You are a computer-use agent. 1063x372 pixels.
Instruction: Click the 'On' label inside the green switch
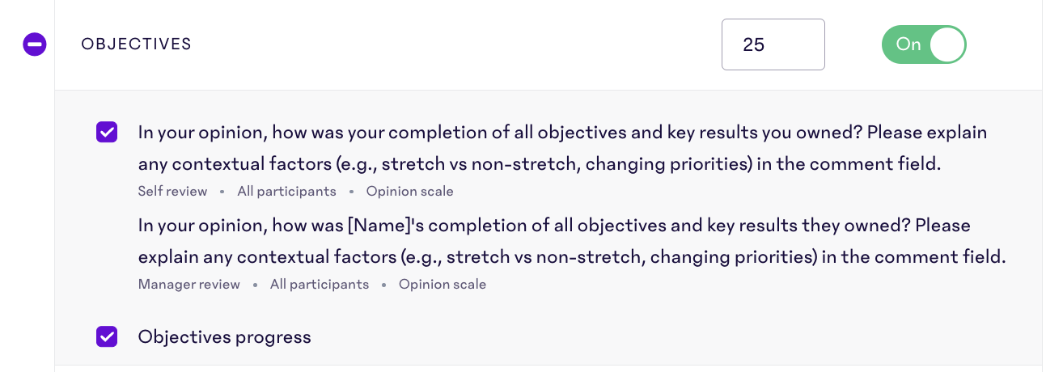908,44
